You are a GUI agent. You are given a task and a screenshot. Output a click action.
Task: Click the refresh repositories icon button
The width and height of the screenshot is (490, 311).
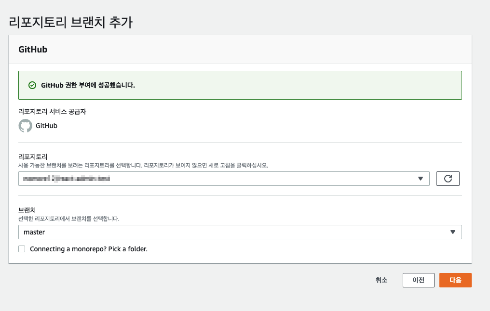(448, 179)
